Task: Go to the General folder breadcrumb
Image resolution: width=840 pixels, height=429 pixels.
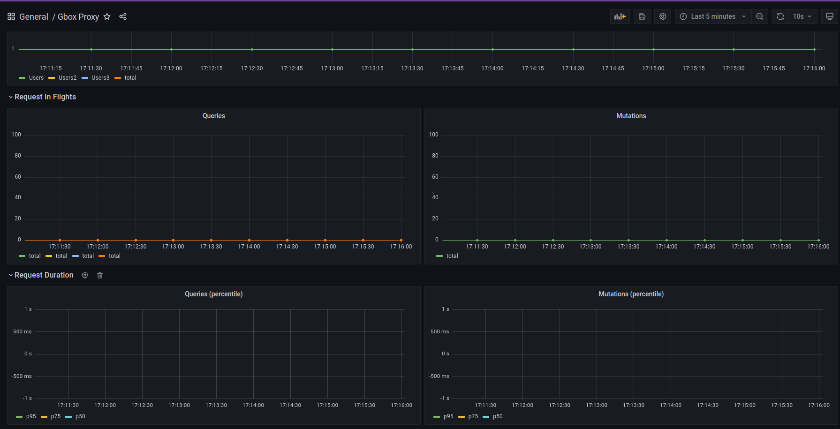Action: click(33, 17)
